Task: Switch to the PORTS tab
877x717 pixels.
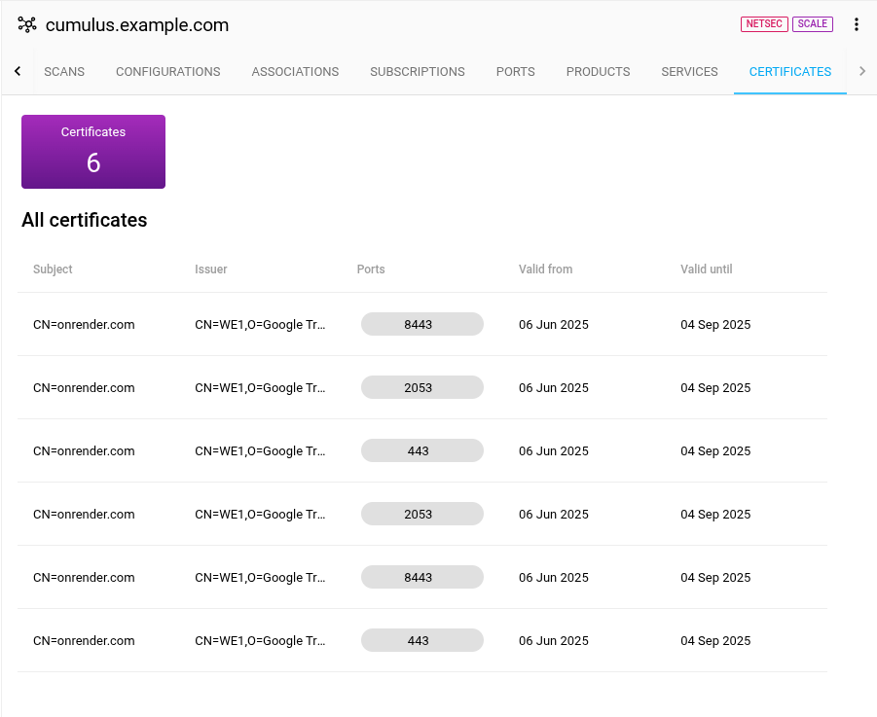Action: [515, 71]
